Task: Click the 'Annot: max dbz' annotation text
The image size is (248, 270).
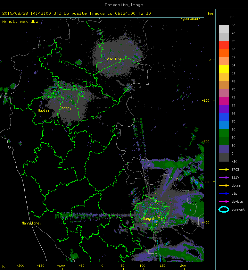Action: point(20,21)
